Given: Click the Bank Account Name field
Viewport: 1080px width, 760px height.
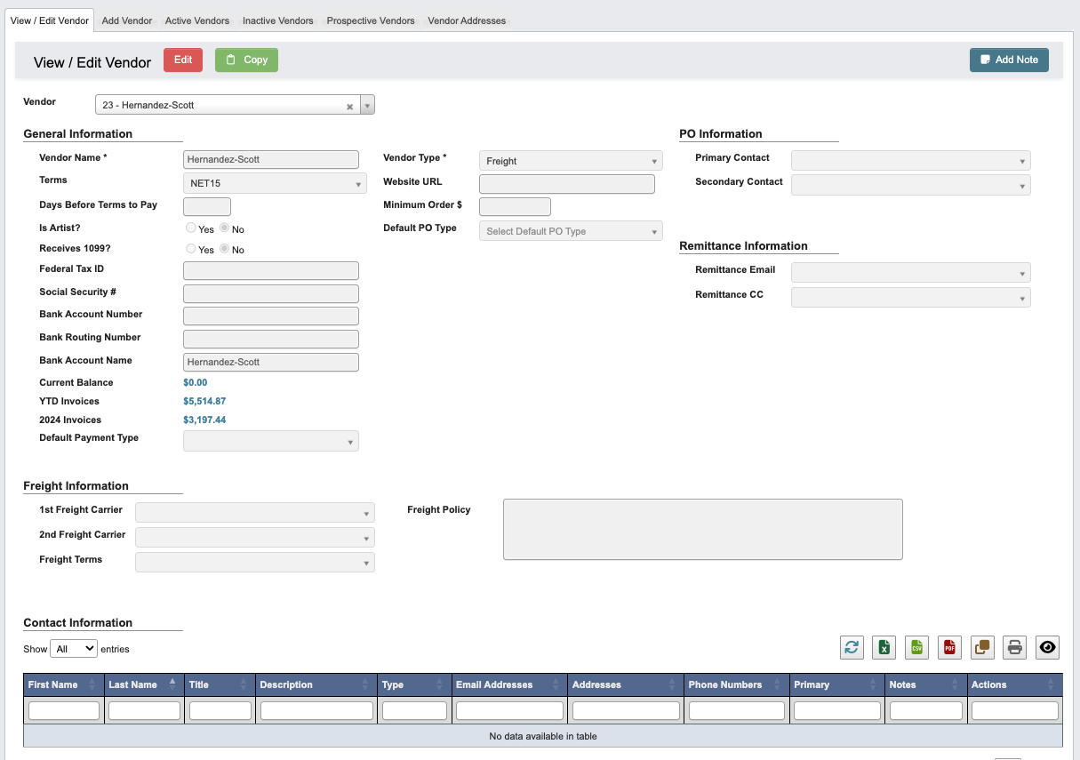Looking at the screenshot, I should click(271, 363).
